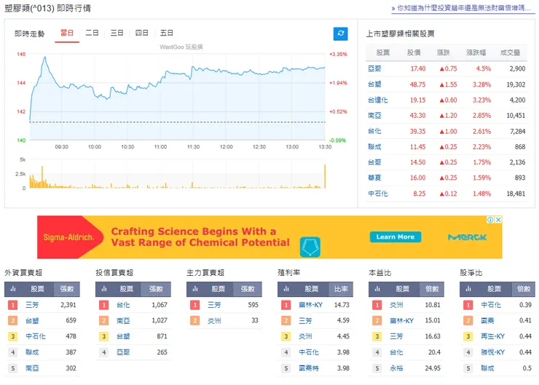Viewport: 539px width, 385px height.
Task: Open 國喬特 in 殖利率 ranking
Action: pos(309,368)
